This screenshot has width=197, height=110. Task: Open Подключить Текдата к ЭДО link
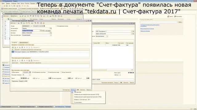[19, 81]
